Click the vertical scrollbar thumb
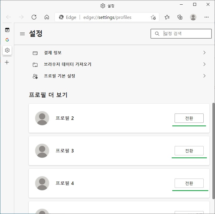Image resolution: width=215 pixels, height=214 pixels. (214, 151)
